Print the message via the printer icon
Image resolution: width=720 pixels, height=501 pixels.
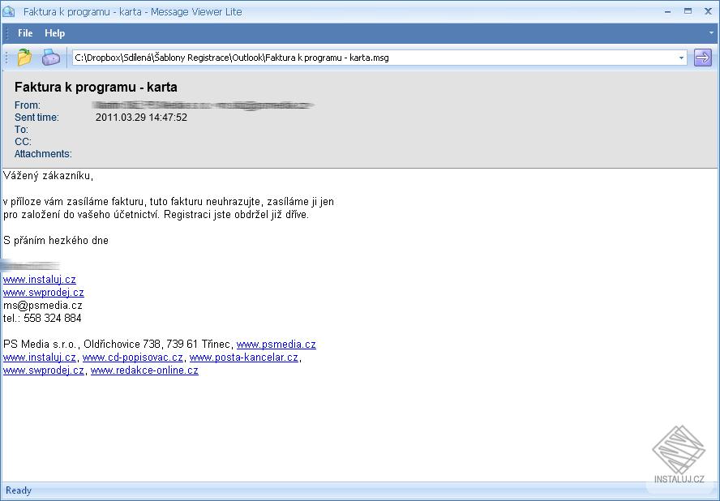pos(50,58)
